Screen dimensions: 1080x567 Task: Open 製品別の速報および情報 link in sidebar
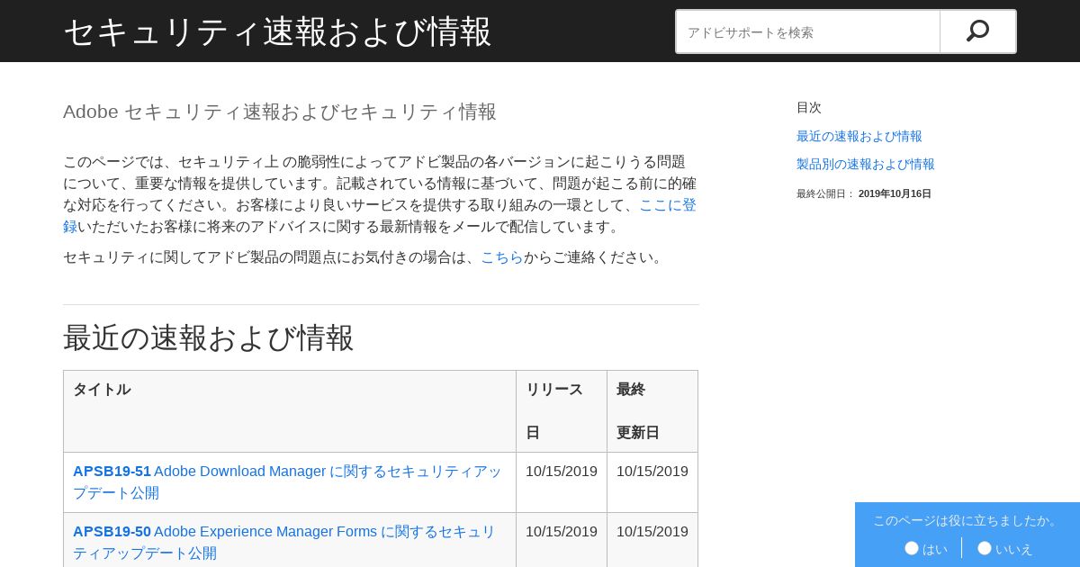point(866,164)
